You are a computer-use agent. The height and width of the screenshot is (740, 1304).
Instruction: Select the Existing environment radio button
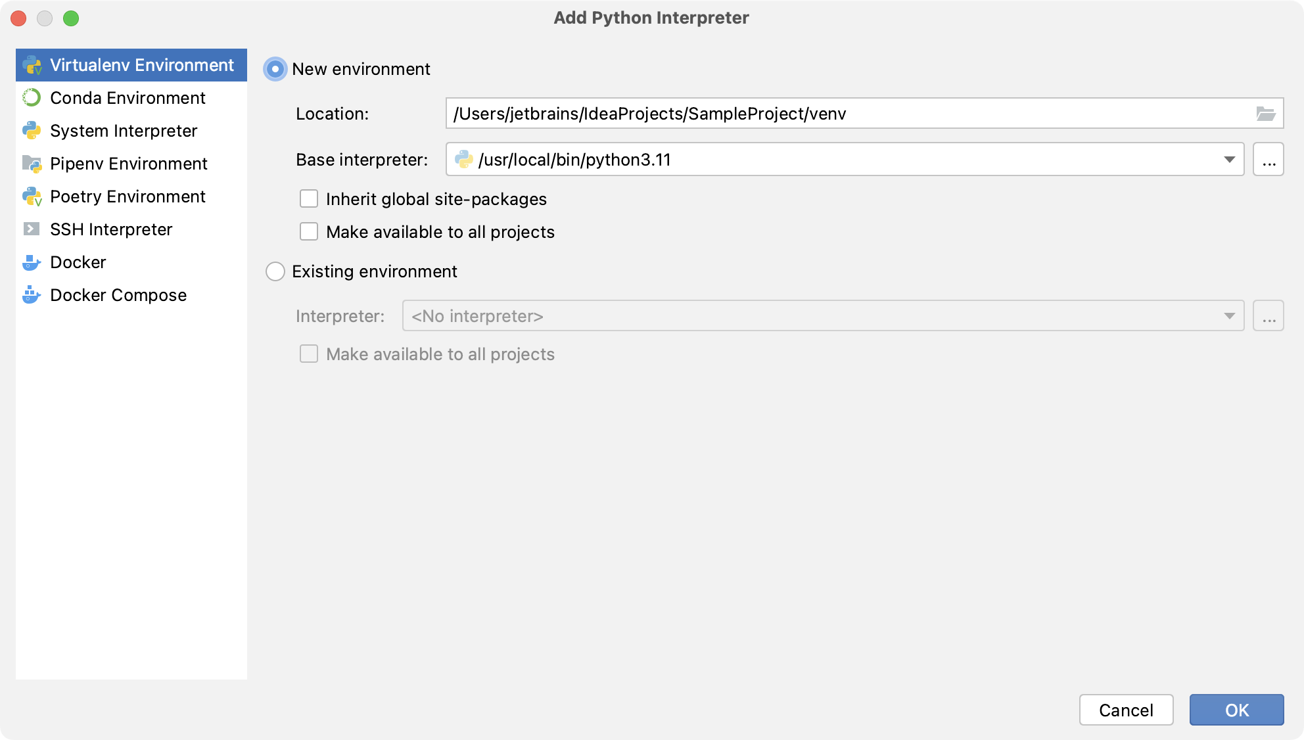276,271
